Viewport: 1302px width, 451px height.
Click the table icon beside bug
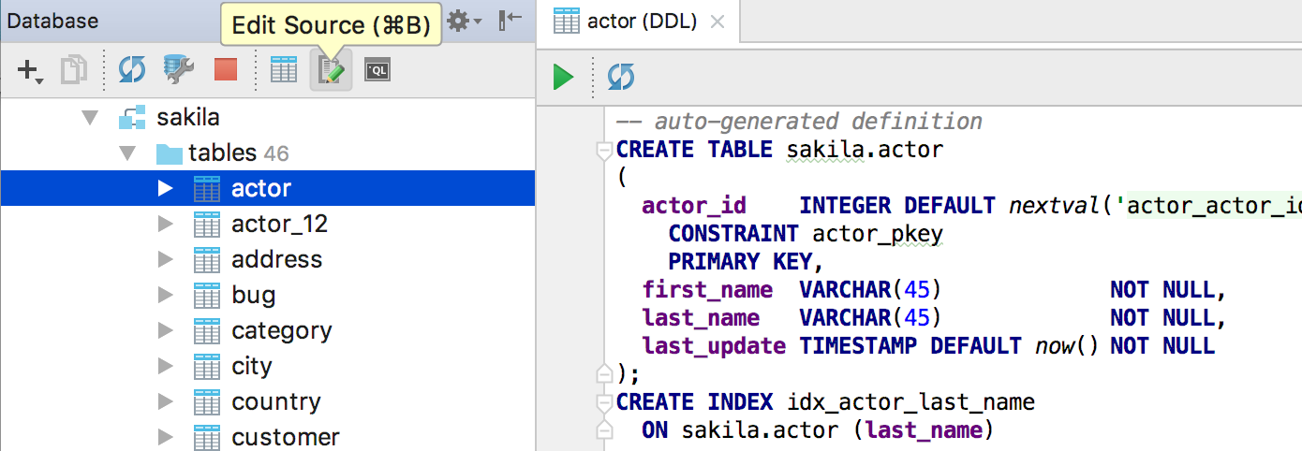[206, 296]
